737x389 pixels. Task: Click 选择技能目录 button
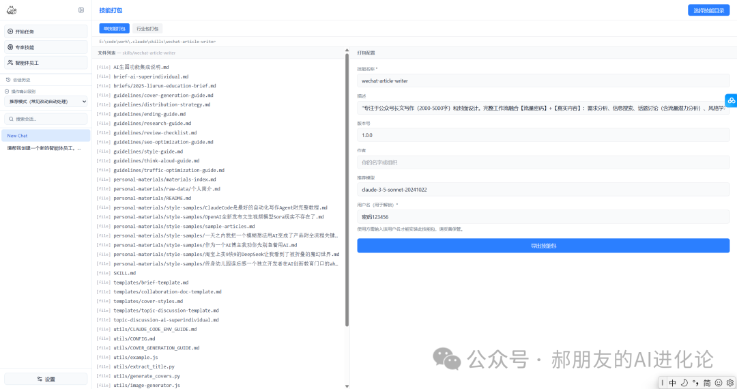click(x=708, y=10)
